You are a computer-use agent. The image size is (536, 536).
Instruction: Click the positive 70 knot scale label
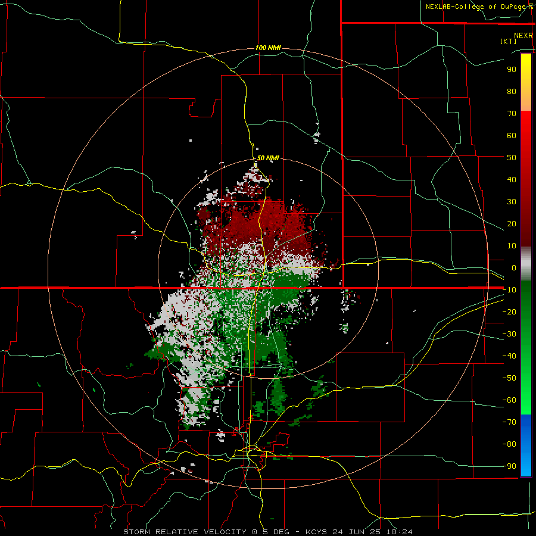point(512,114)
